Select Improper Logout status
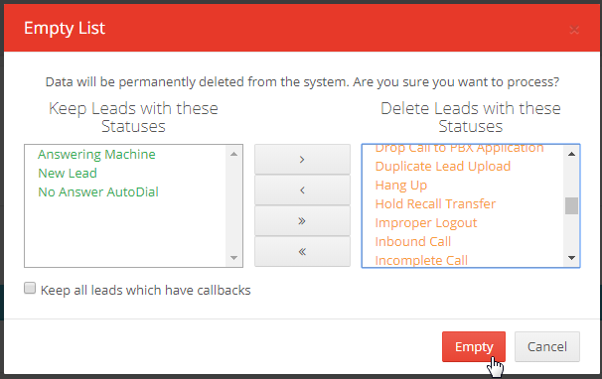The height and width of the screenshot is (379, 602). (426, 223)
